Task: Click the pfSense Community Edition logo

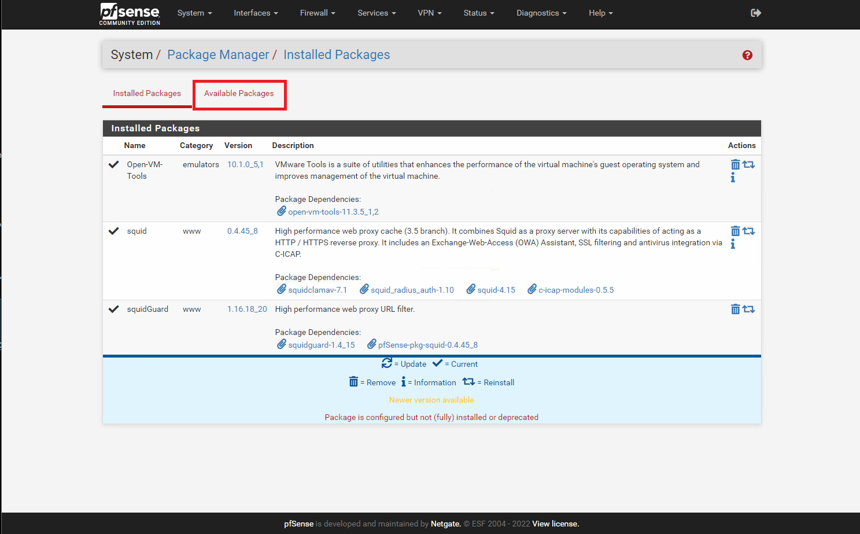Action: click(x=130, y=14)
